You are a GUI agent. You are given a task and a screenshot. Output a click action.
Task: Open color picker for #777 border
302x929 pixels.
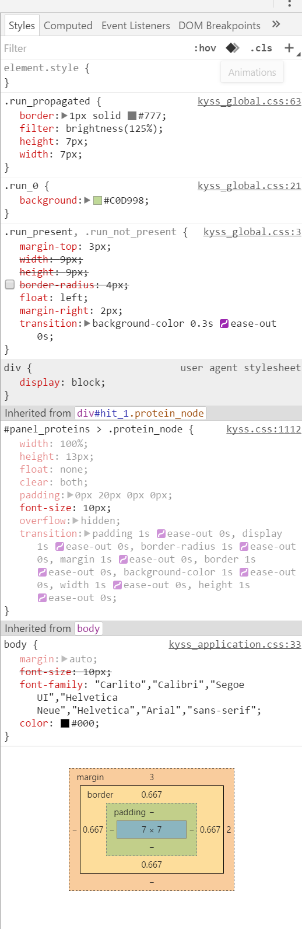pos(132,116)
